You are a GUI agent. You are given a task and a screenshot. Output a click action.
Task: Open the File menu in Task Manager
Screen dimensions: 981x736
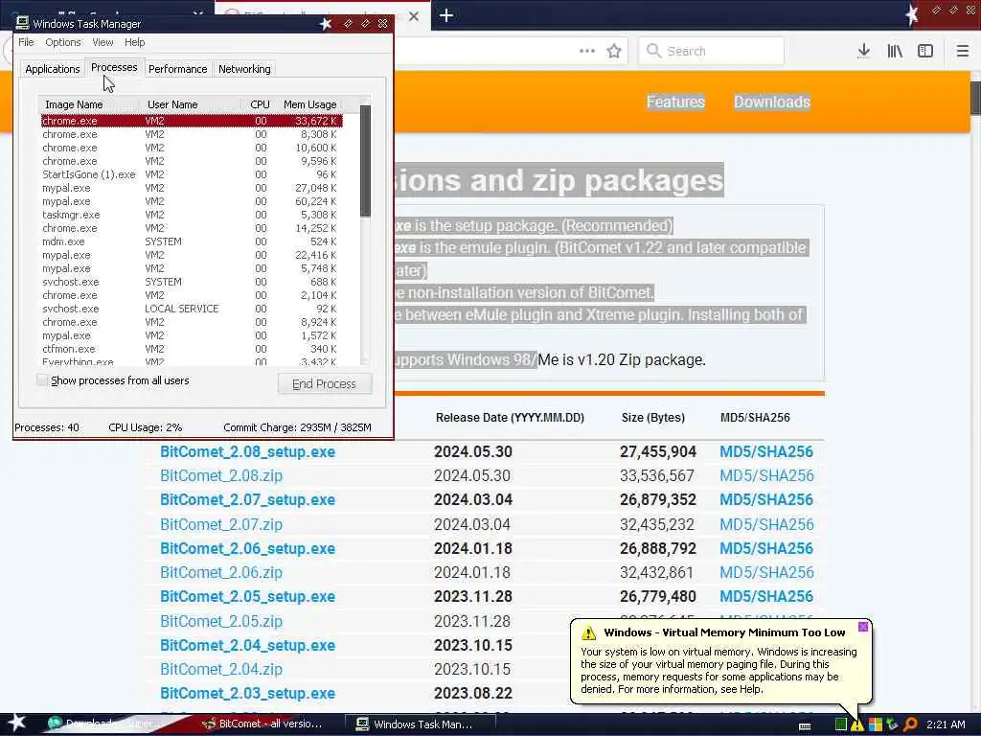click(26, 42)
